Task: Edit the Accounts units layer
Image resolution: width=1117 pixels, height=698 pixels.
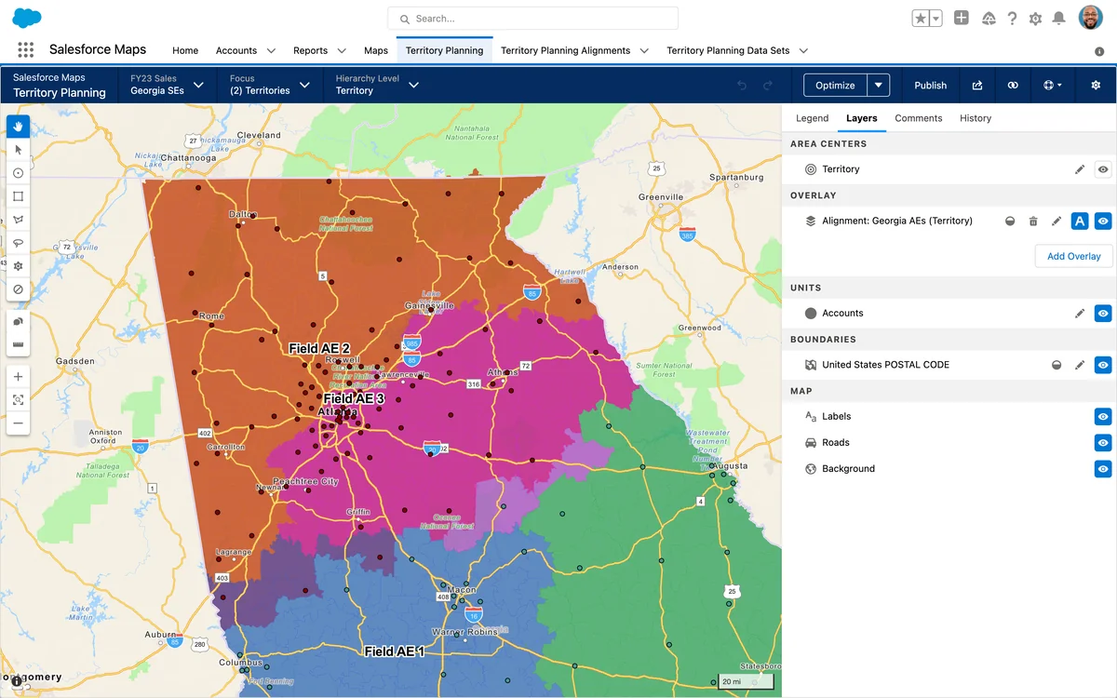Action: pos(1080,314)
